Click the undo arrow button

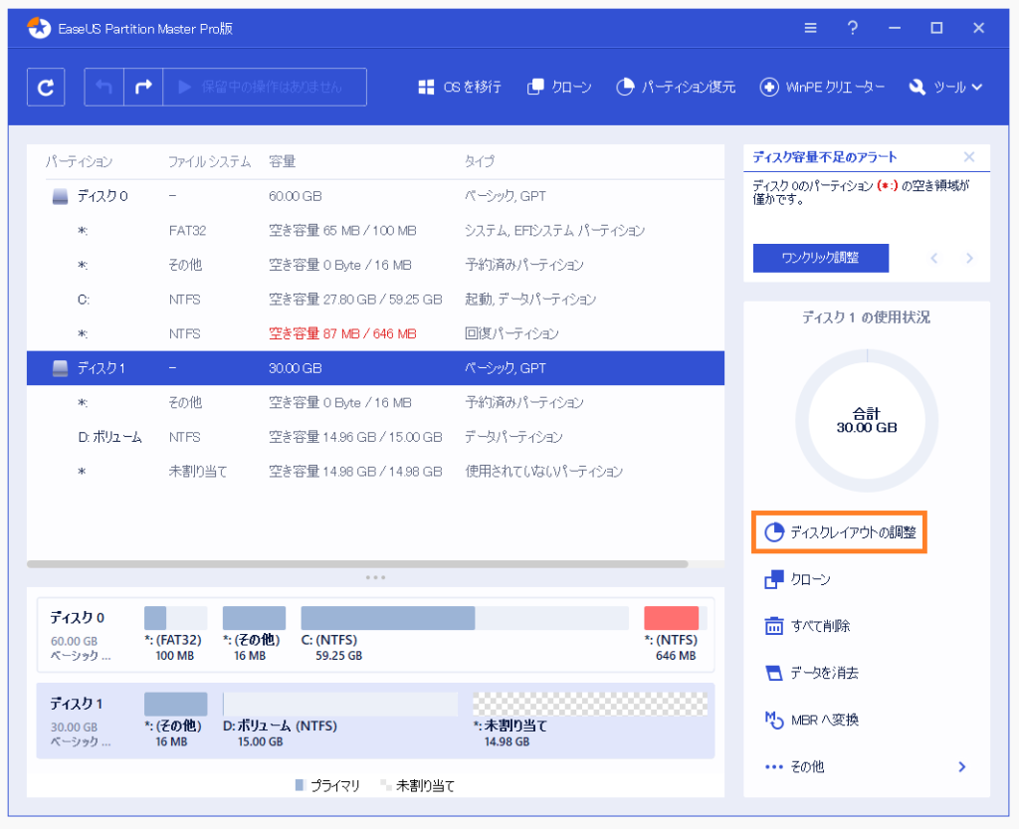pos(103,87)
